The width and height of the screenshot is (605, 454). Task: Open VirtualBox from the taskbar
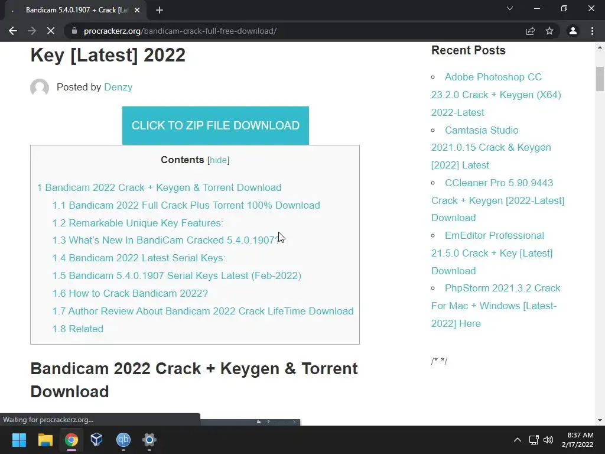(96, 440)
